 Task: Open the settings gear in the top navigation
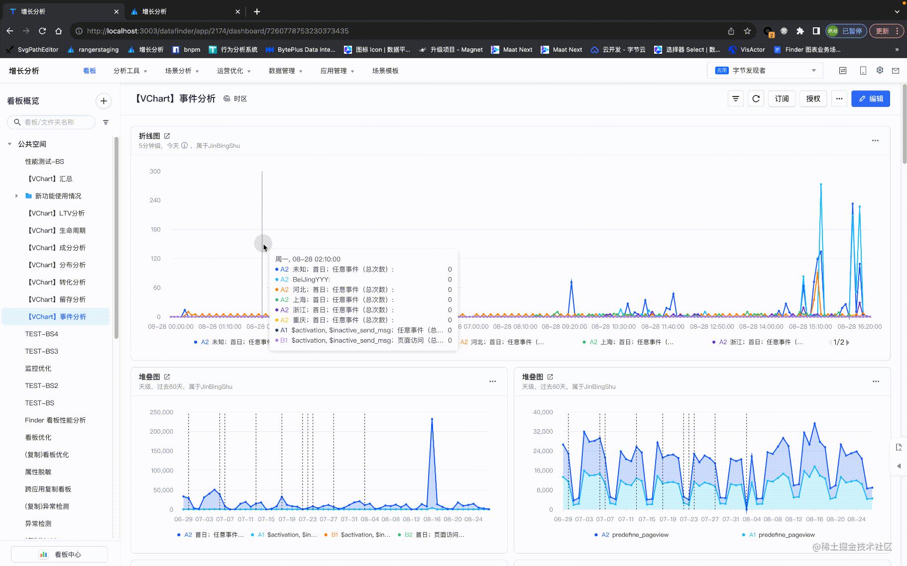click(880, 70)
